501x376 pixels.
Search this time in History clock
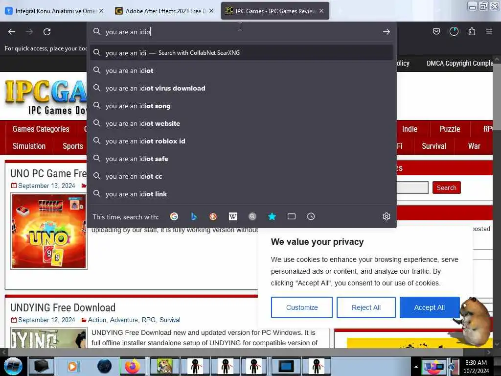coord(311,216)
